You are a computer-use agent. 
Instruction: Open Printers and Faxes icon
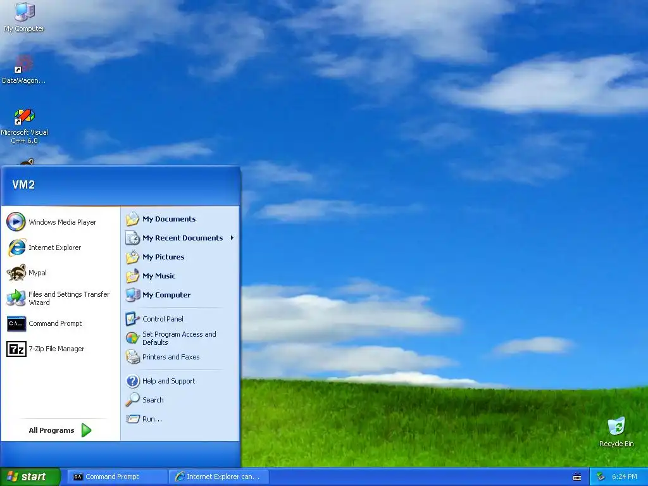(133, 357)
